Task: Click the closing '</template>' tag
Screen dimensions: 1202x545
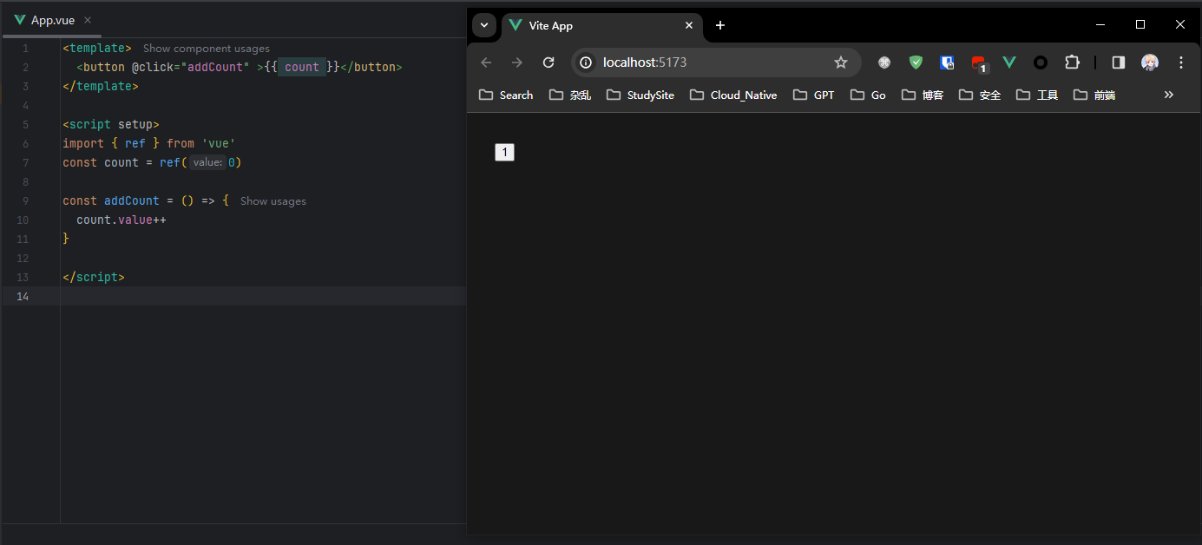Action: 101,86
